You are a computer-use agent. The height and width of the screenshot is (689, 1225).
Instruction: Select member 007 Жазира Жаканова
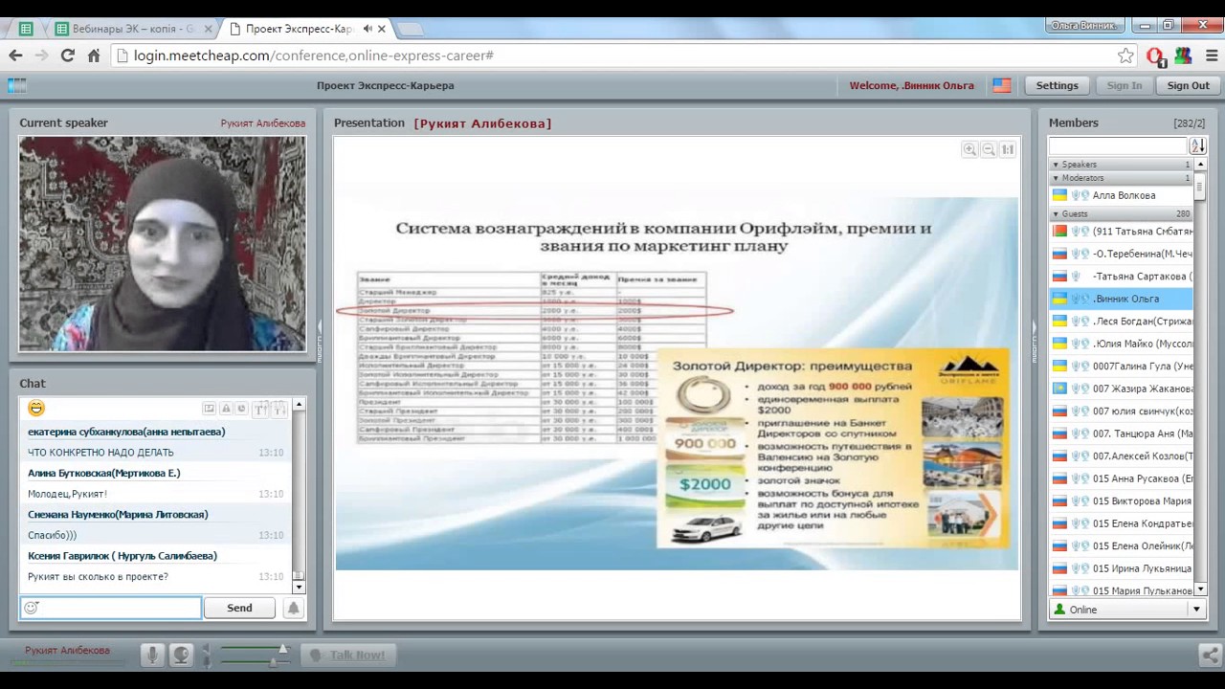click(1121, 389)
